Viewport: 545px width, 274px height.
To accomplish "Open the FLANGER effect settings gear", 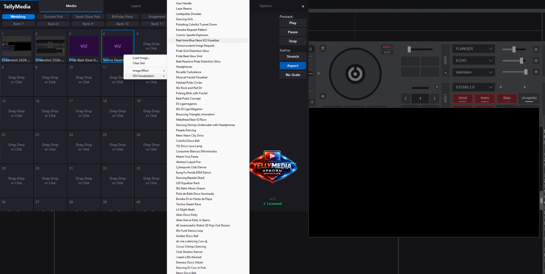I will [536, 49].
